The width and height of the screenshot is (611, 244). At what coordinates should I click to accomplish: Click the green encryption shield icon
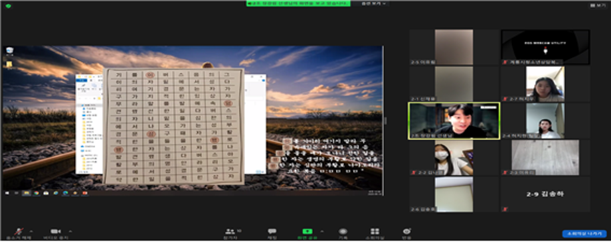coord(9,6)
